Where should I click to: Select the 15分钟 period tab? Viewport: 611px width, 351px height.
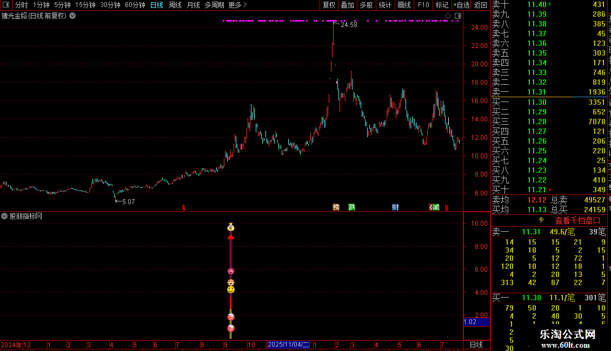(85, 5)
